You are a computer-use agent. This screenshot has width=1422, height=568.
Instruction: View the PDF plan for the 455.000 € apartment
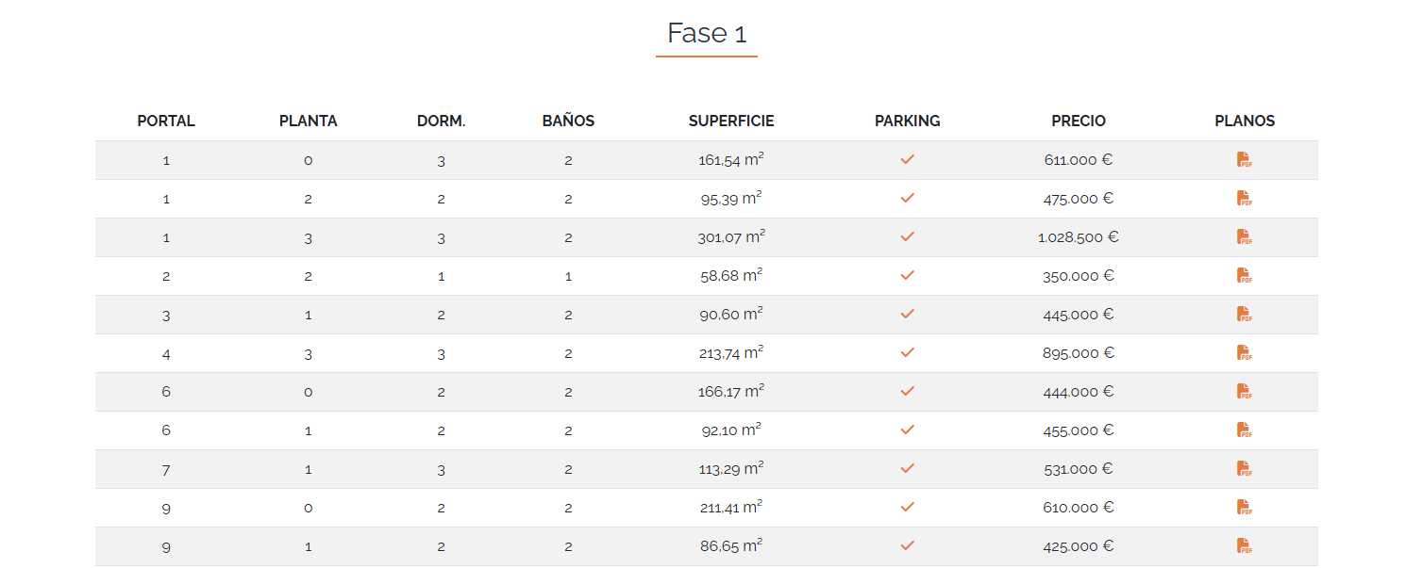[x=1244, y=430]
